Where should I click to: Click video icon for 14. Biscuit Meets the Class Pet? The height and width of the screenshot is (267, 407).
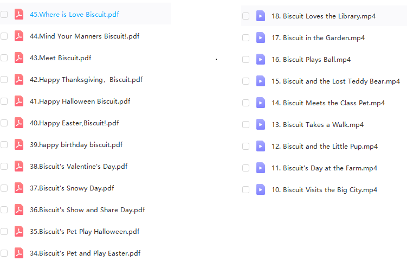(261, 103)
